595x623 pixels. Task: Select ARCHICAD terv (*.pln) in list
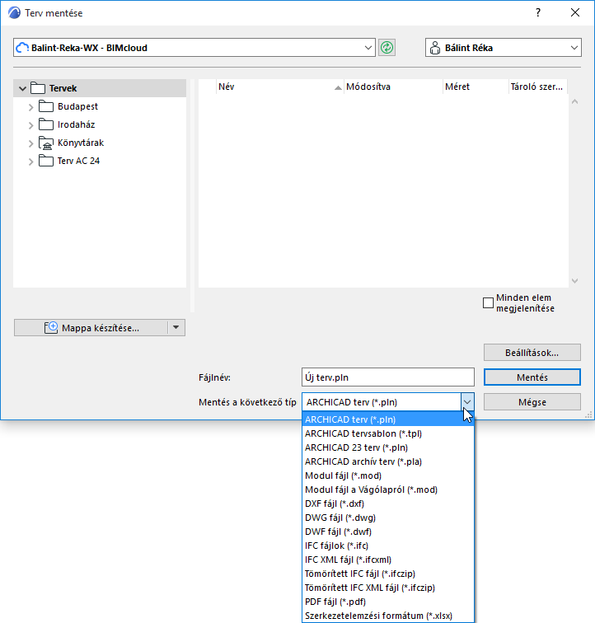click(388, 419)
